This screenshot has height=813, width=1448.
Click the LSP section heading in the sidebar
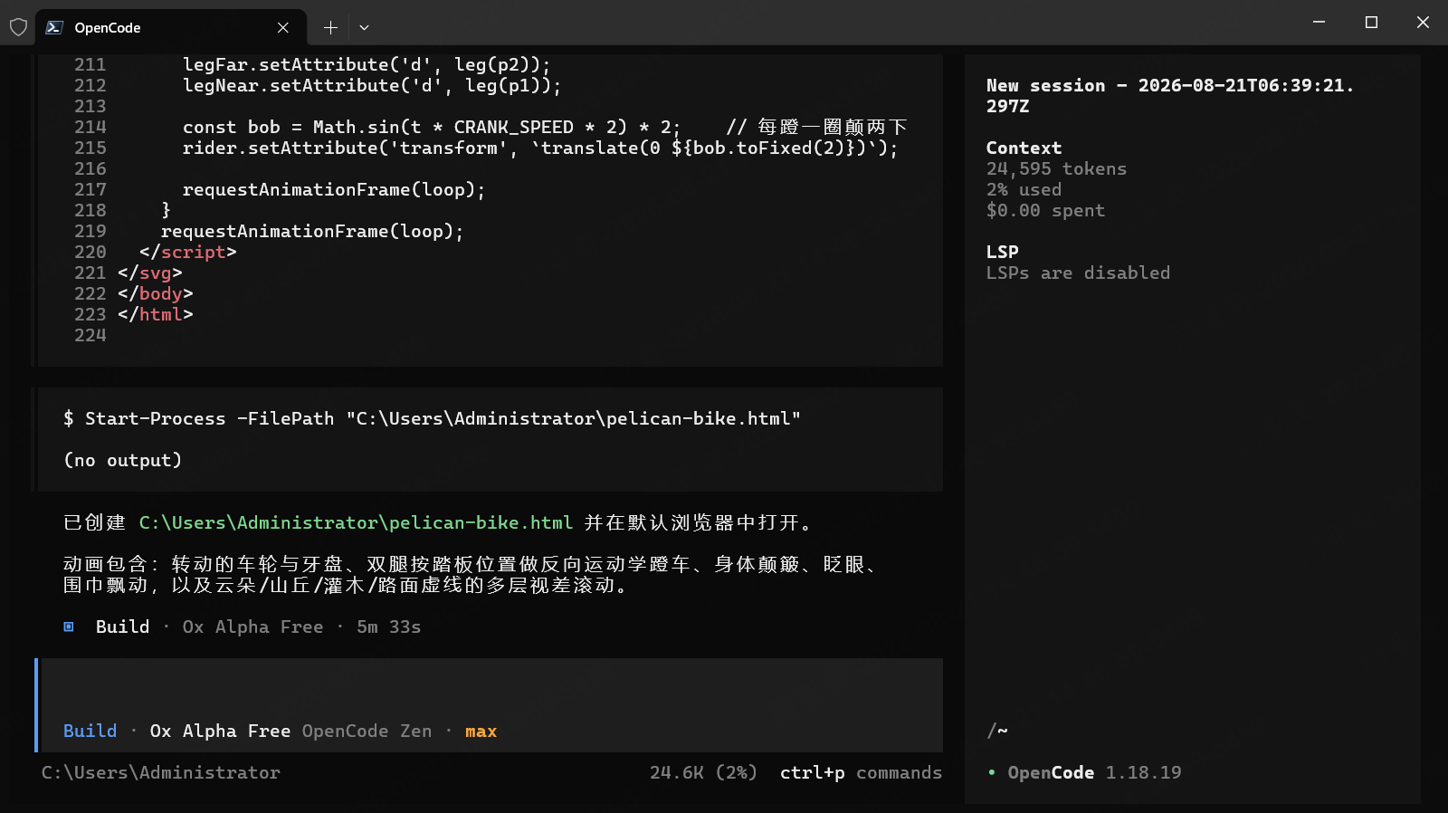pos(1002,252)
